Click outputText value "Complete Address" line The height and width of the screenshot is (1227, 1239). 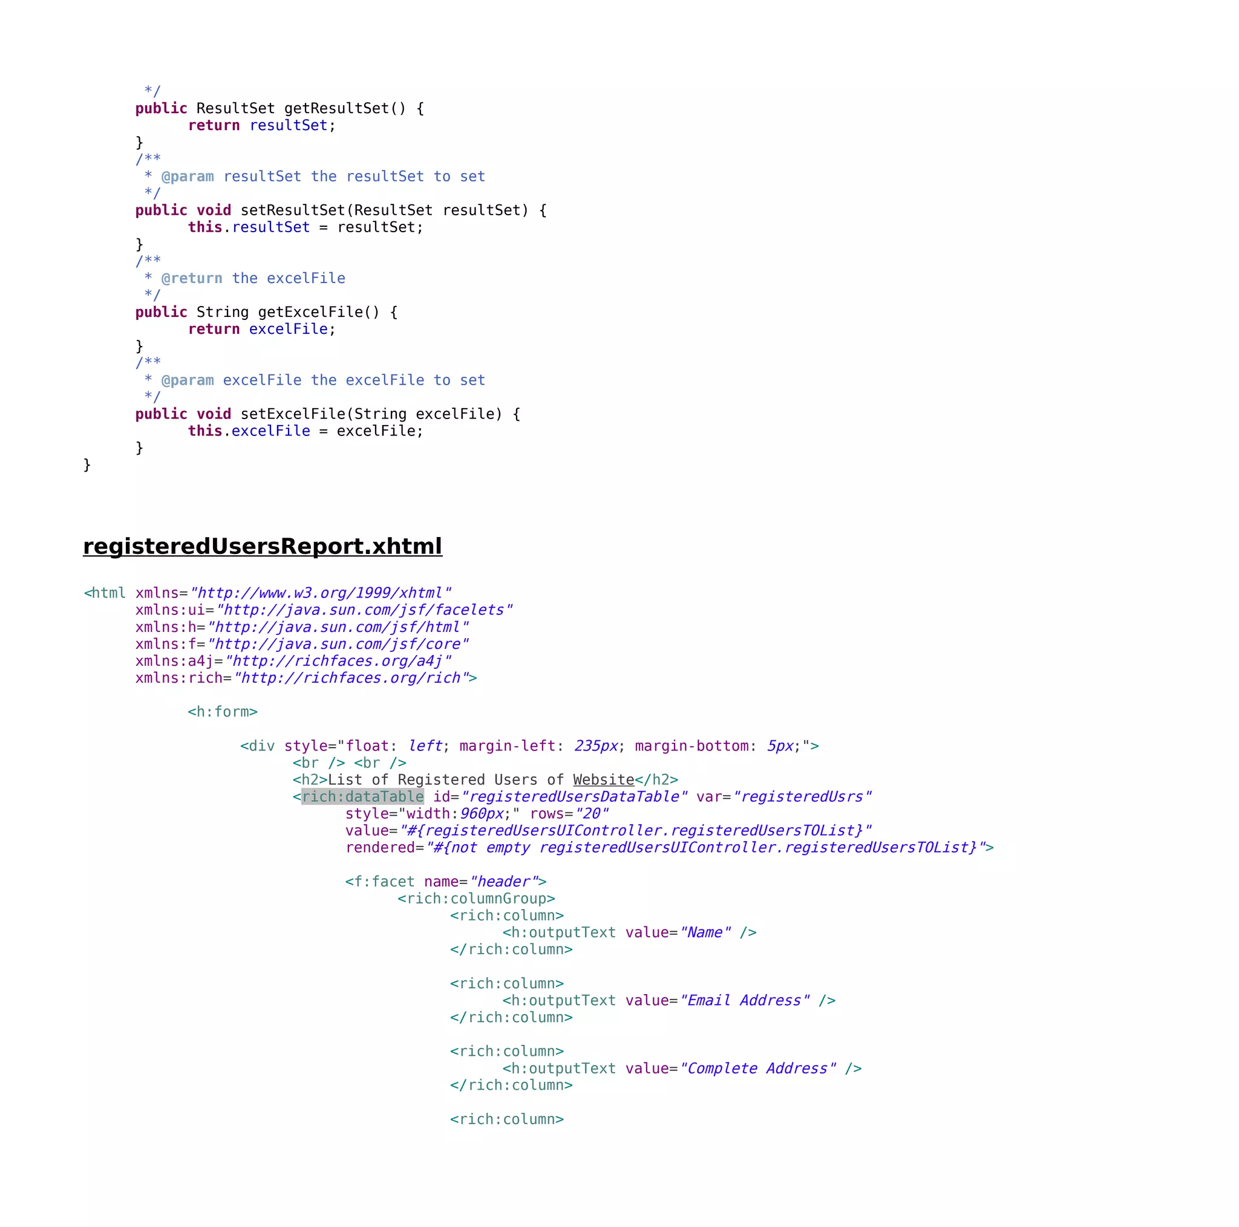[x=682, y=1069]
